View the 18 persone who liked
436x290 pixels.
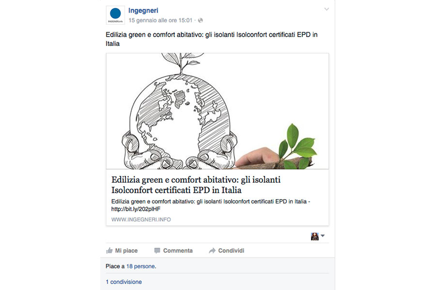point(140,266)
